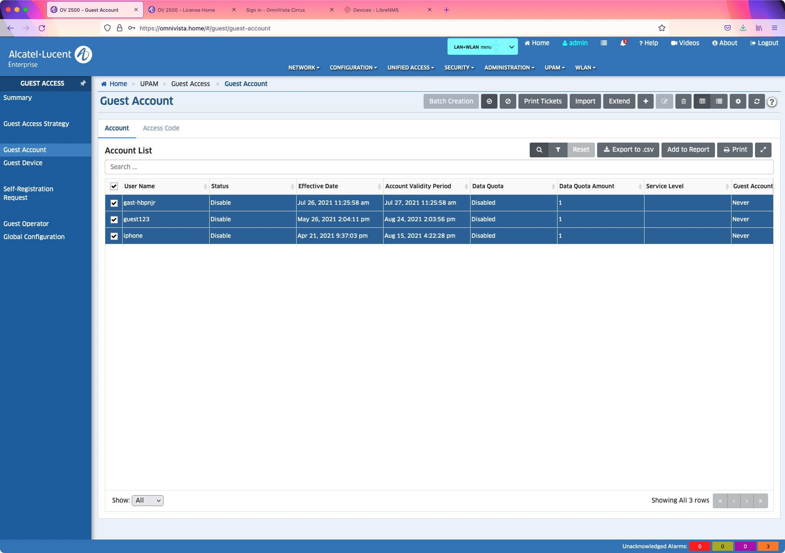
Task: Toggle the select-all header checkbox
Action: pyautogui.click(x=114, y=187)
